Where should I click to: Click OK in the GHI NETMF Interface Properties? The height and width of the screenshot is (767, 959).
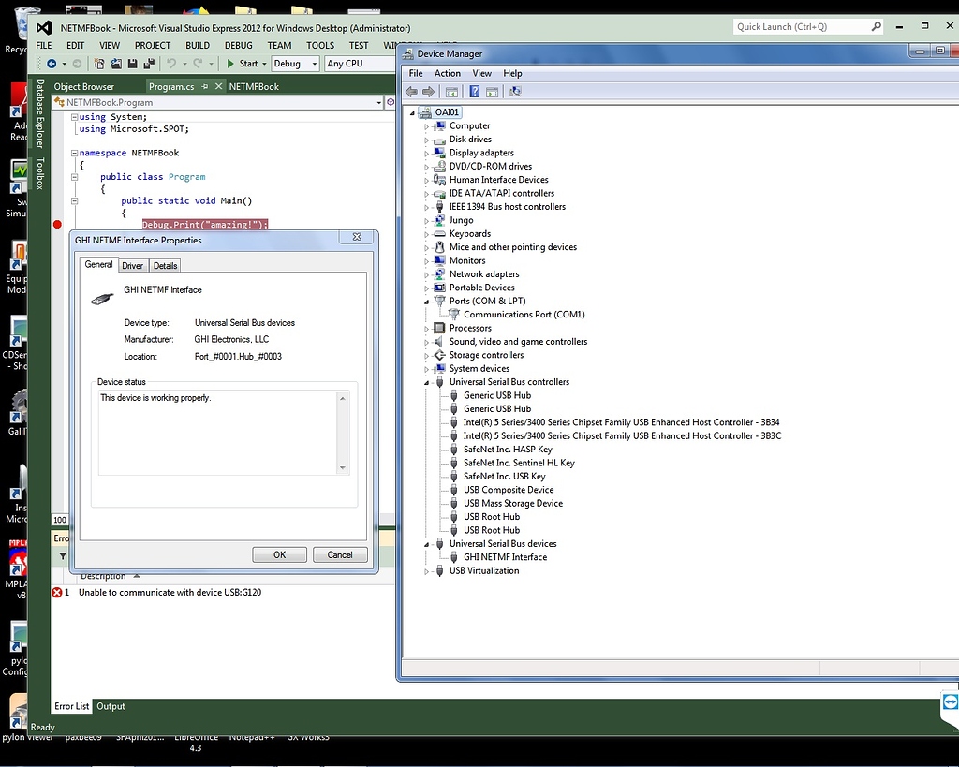pos(279,554)
